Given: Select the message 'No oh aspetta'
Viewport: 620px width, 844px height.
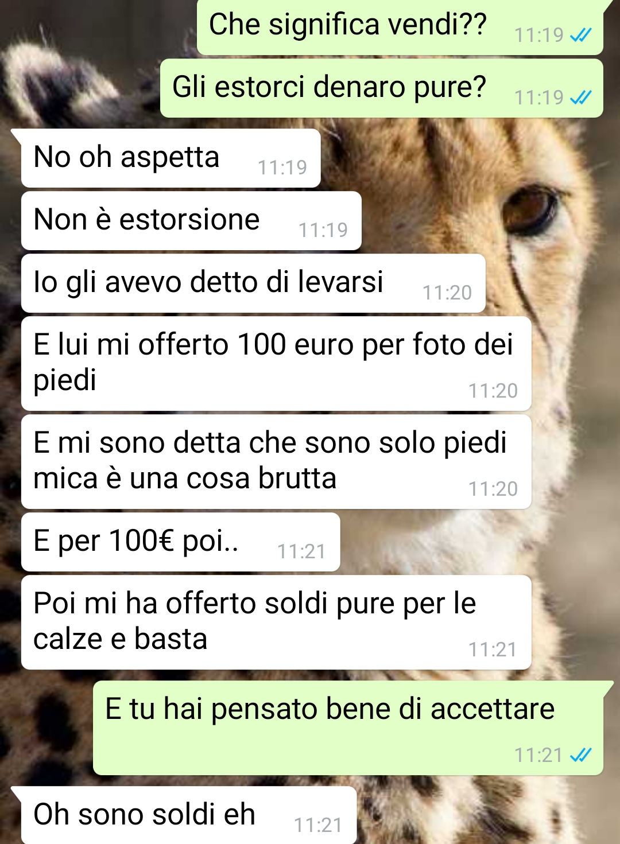Looking at the screenshot, I should pyautogui.click(x=170, y=158).
